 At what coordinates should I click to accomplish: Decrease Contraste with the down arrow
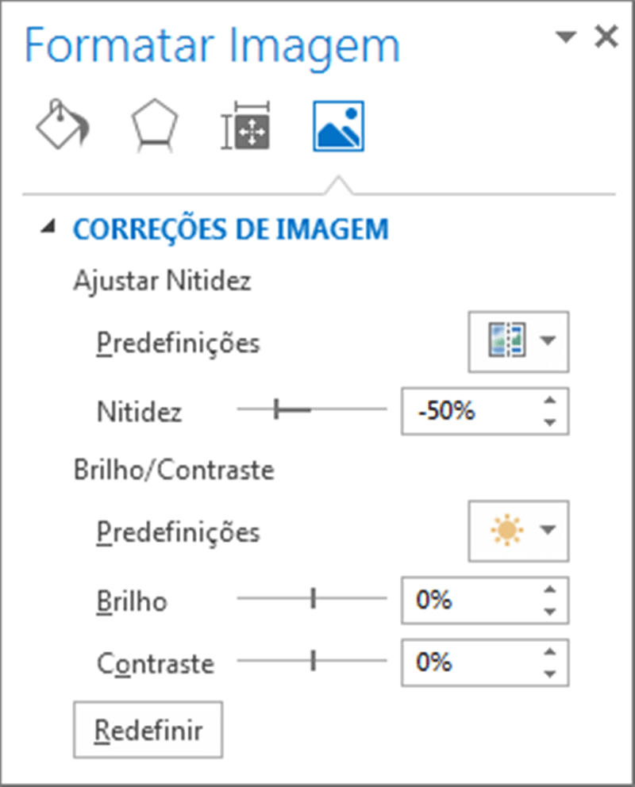pyautogui.click(x=548, y=673)
